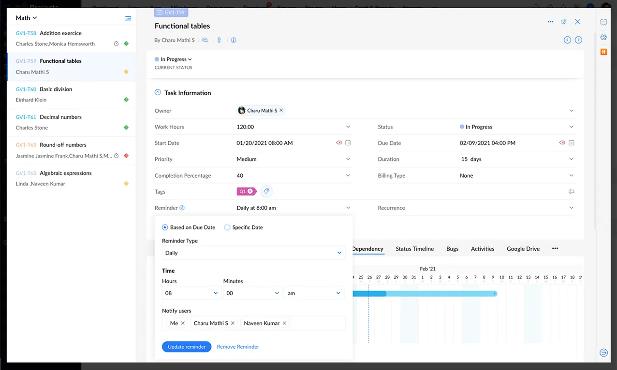617x370 pixels.
Task: Open the more options ellipsis in task header
Action: pyautogui.click(x=550, y=22)
